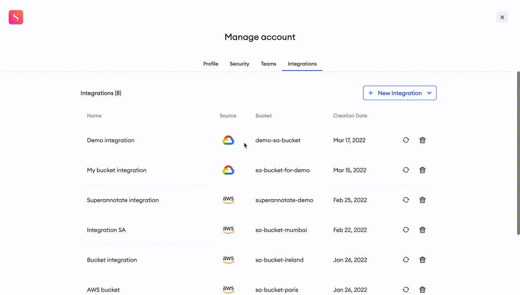Sync the Integration SA row

click(x=406, y=230)
